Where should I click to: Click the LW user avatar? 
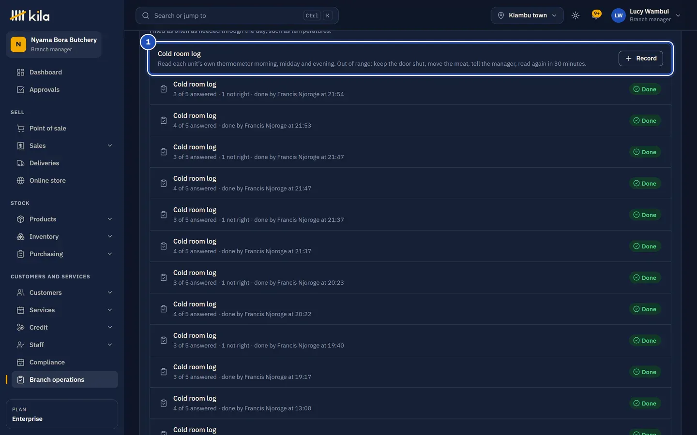point(618,15)
